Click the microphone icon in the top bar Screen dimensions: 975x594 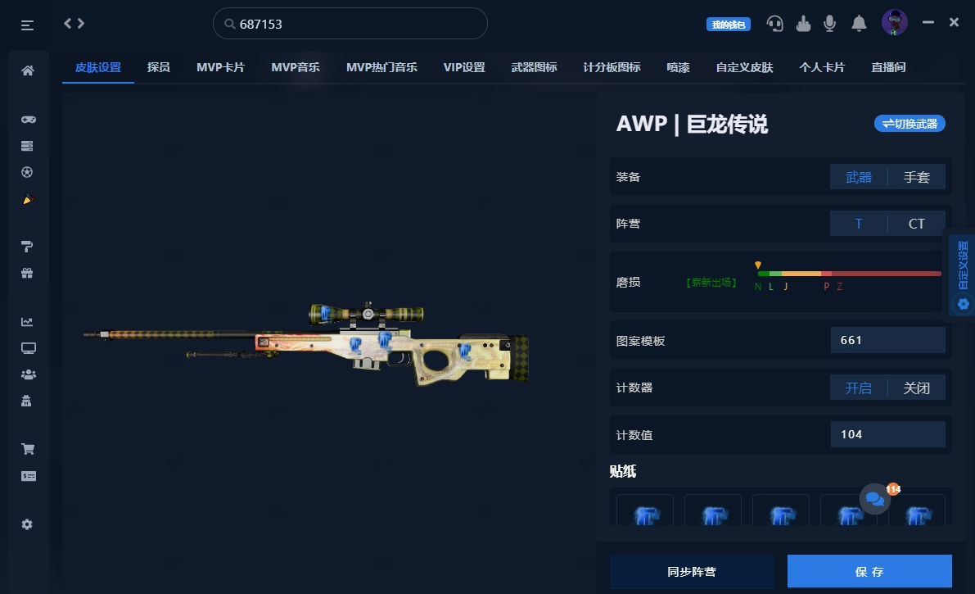pyautogui.click(x=829, y=24)
